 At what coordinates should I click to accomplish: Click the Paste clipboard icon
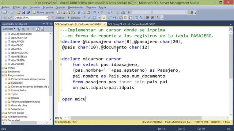pyautogui.click(x=88, y=12)
